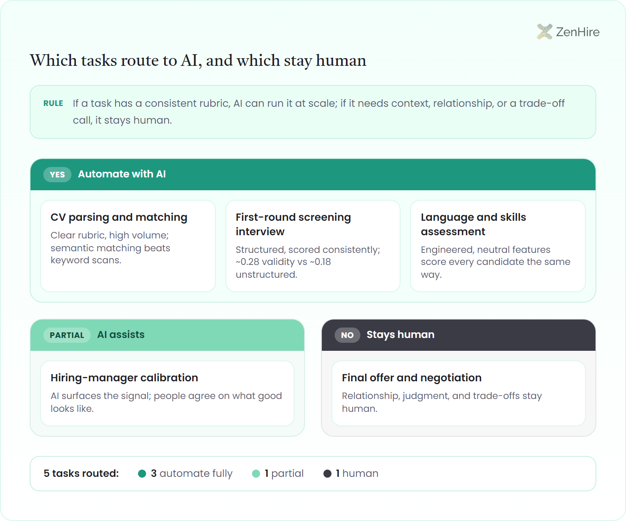Open the 'CV parsing and matching' card title
This screenshot has height=521, width=626.
coord(119,217)
